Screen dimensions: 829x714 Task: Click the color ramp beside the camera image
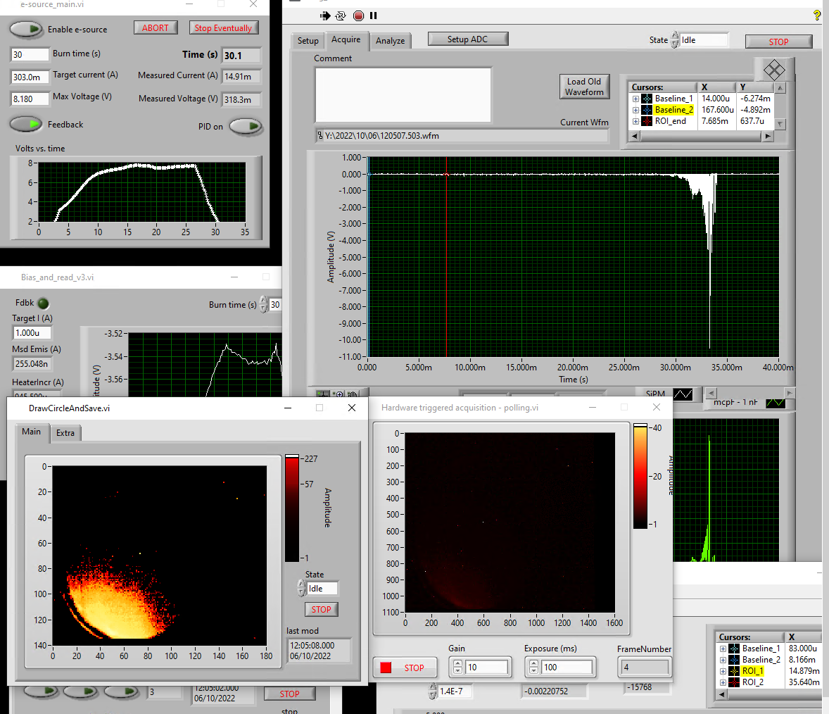(x=640, y=476)
